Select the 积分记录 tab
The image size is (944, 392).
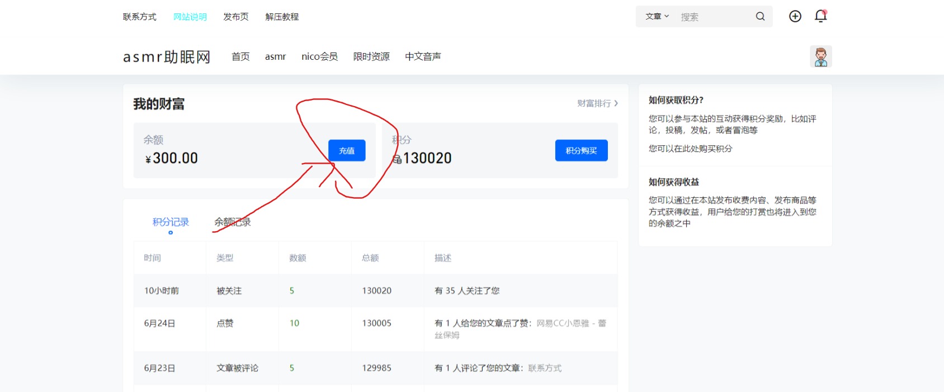tap(171, 222)
